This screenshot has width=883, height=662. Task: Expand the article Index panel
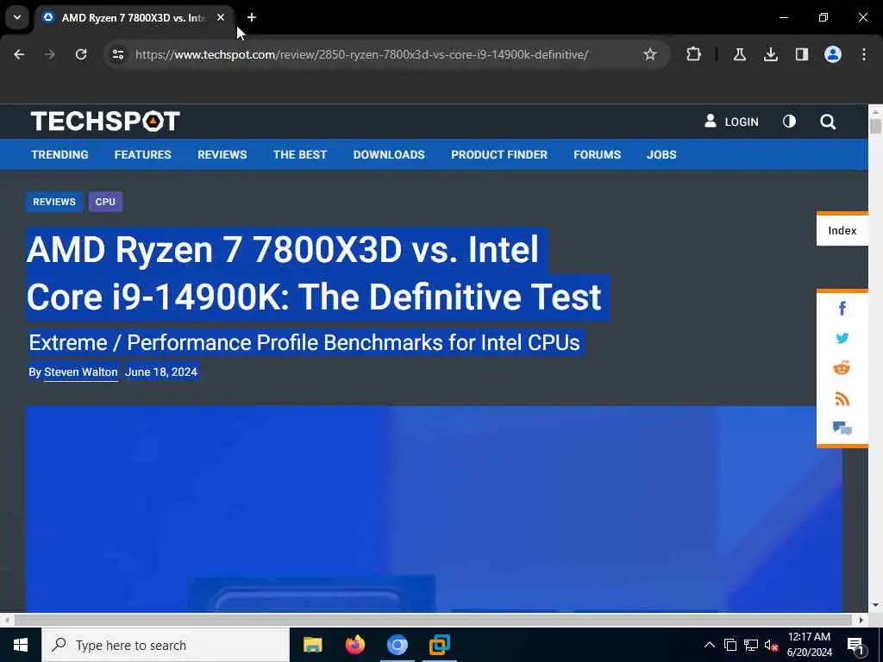click(842, 231)
